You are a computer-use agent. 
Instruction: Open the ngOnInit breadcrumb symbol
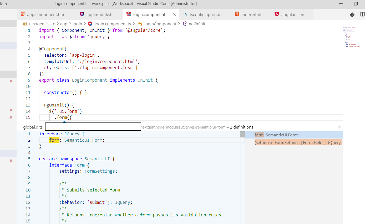click(197, 24)
